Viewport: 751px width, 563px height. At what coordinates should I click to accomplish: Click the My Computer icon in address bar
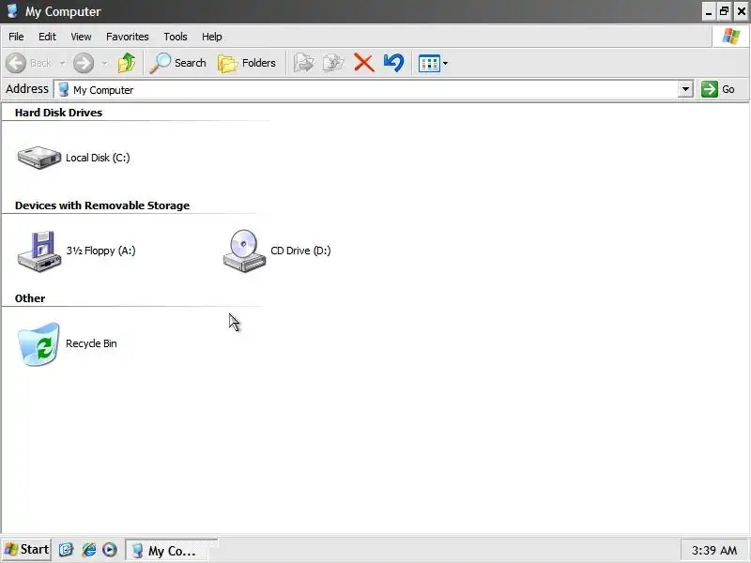tap(63, 89)
